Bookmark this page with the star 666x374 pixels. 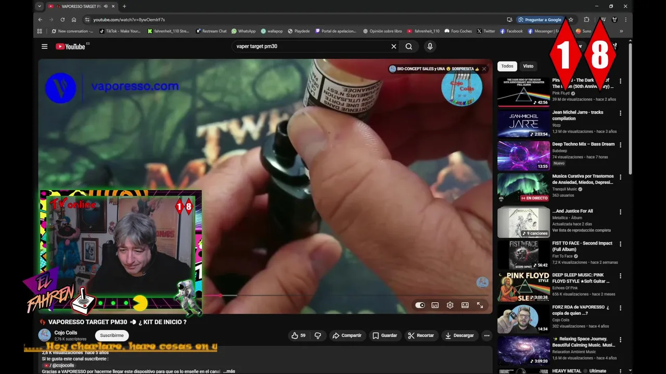pyautogui.click(x=571, y=20)
